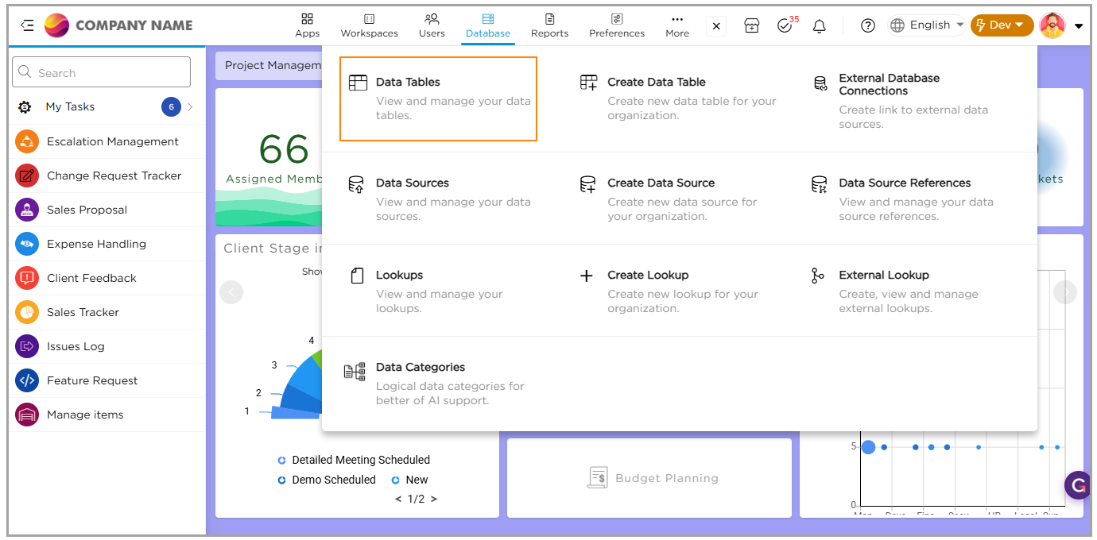
Task: Click the notification bell icon
Action: click(x=819, y=26)
